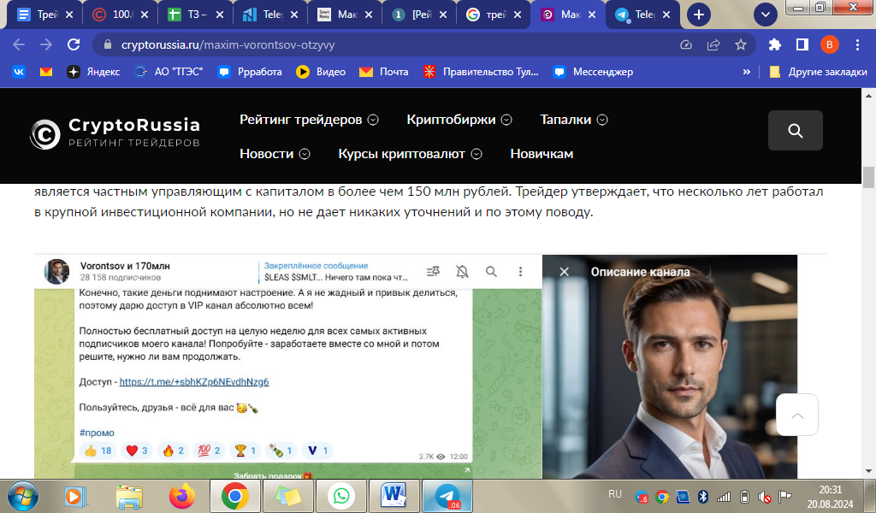The width and height of the screenshot is (876, 513).
Task: Open Chrome profile avatar B
Action: point(830,44)
